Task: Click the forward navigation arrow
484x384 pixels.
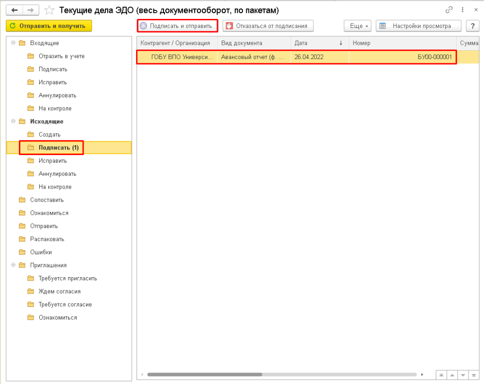Action: click(31, 10)
